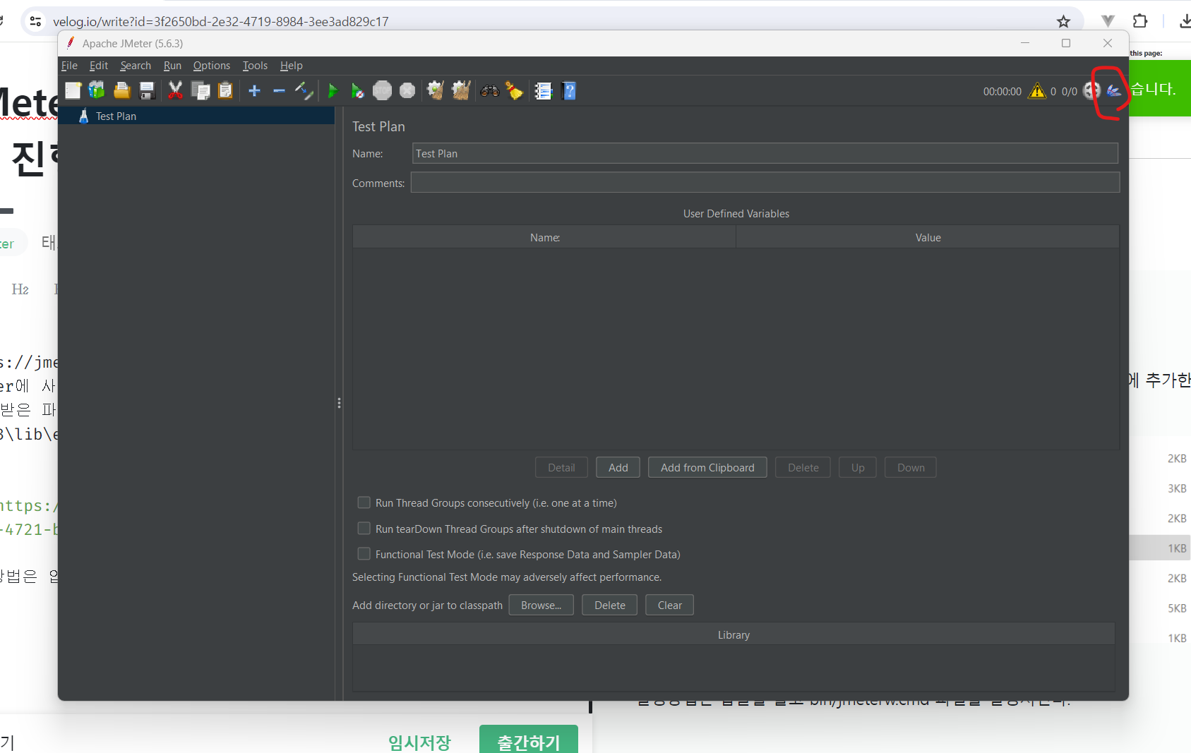The width and height of the screenshot is (1191, 753).
Task: Click the Shutdown test icon
Action: coord(407,90)
